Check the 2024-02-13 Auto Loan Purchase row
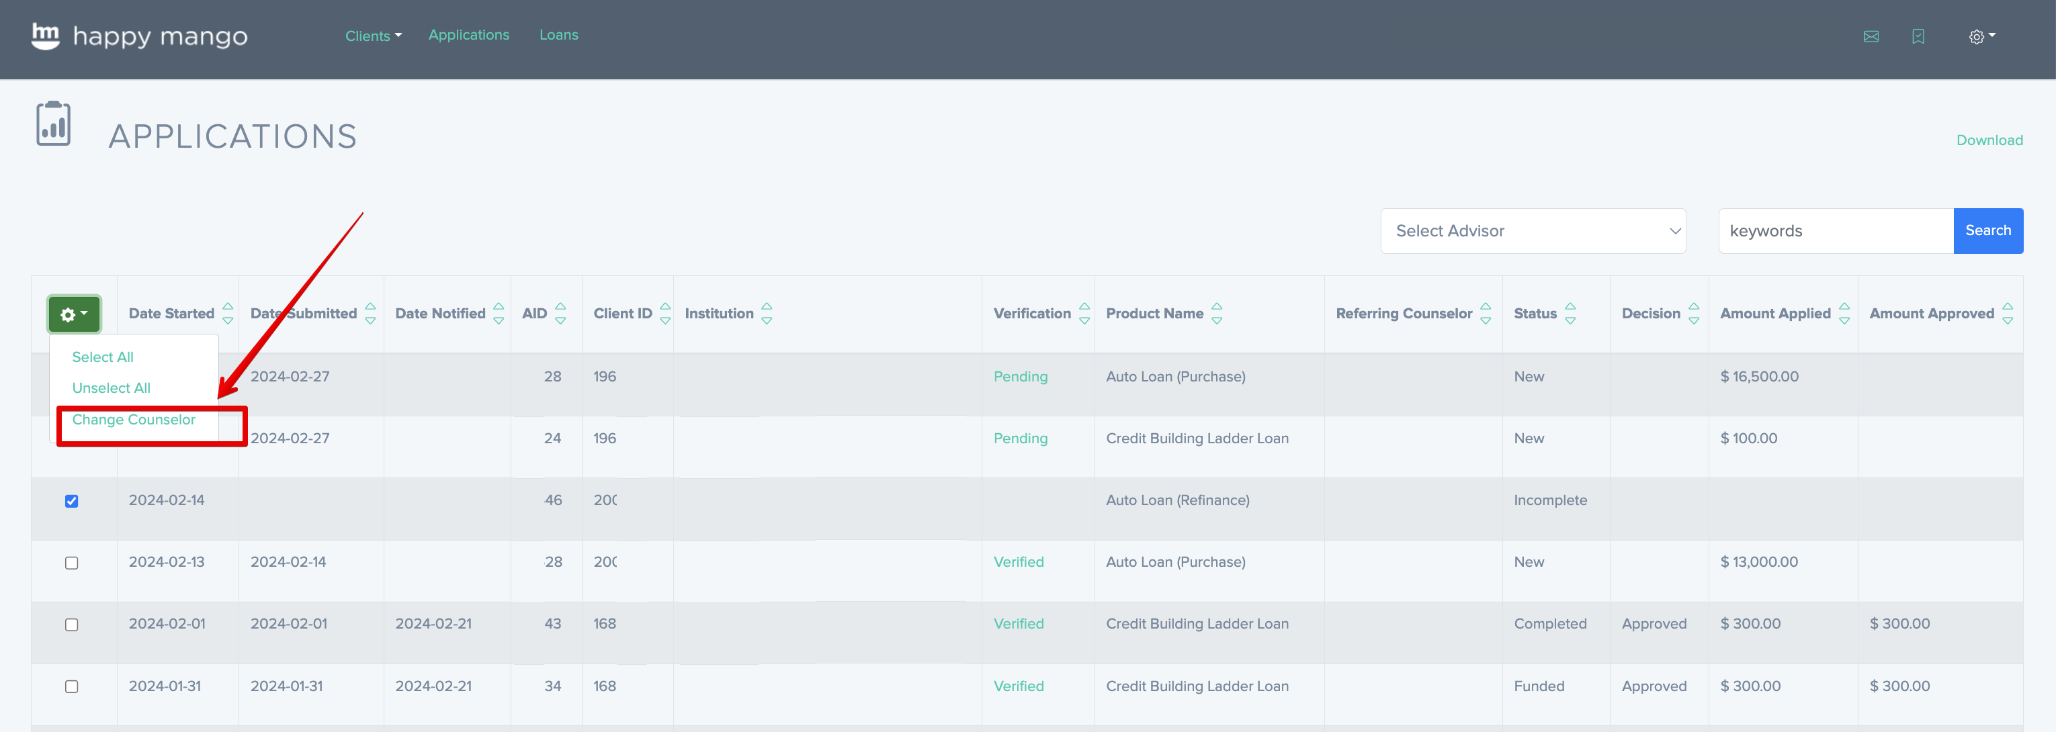The height and width of the screenshot is (732, 2056). [72, 563]
